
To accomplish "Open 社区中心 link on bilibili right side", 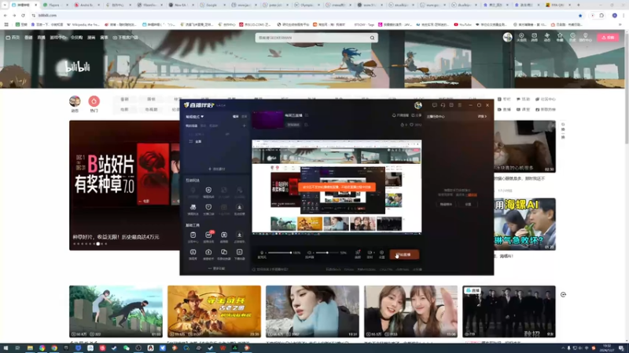I will [546, 100].
